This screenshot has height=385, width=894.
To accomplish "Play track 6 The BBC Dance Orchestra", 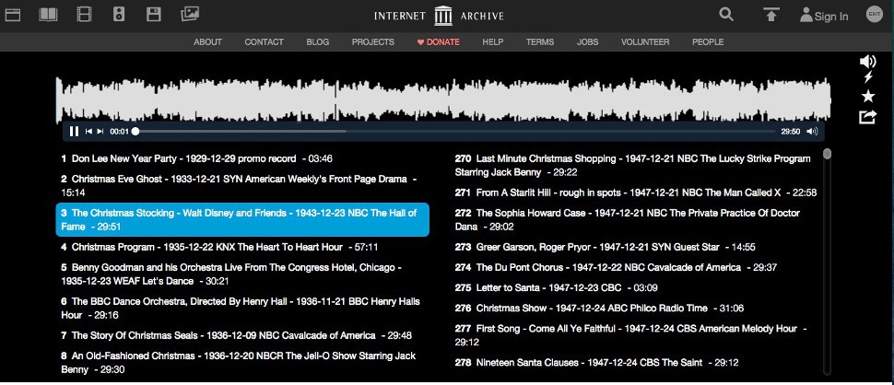I will (242, 309).
